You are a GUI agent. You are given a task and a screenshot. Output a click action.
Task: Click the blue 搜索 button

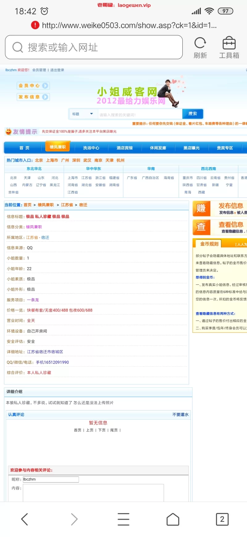(x=193, y=114)
